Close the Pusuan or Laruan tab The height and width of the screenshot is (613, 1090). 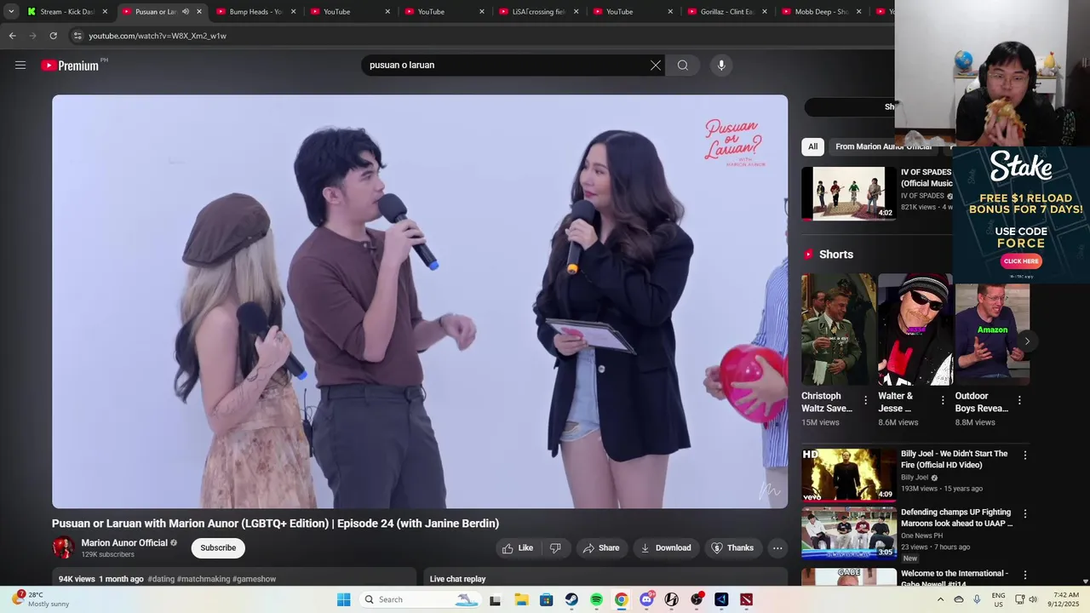(x=199, y=12)
